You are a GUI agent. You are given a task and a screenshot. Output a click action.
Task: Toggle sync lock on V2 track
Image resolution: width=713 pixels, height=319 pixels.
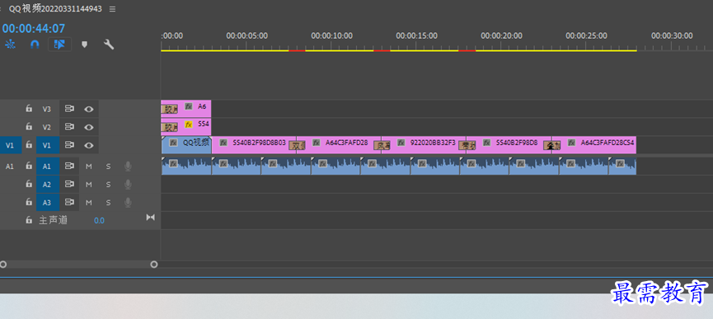69,127
